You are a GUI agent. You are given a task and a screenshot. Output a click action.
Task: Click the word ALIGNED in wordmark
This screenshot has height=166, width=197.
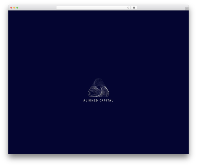[x=91, y=100]
